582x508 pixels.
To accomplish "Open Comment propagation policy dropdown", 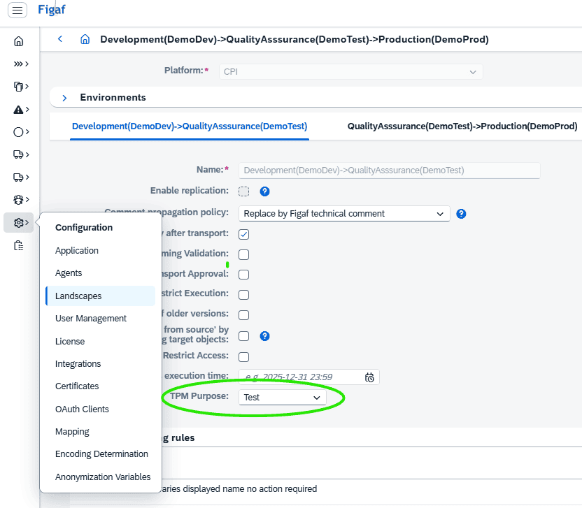I will point(344,214).
